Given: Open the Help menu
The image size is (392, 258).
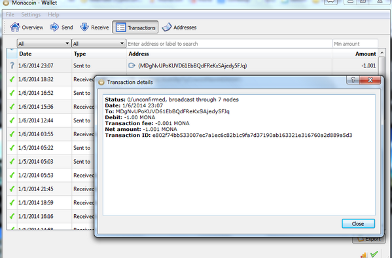Looking at the screenshot, I should [54, 14].
